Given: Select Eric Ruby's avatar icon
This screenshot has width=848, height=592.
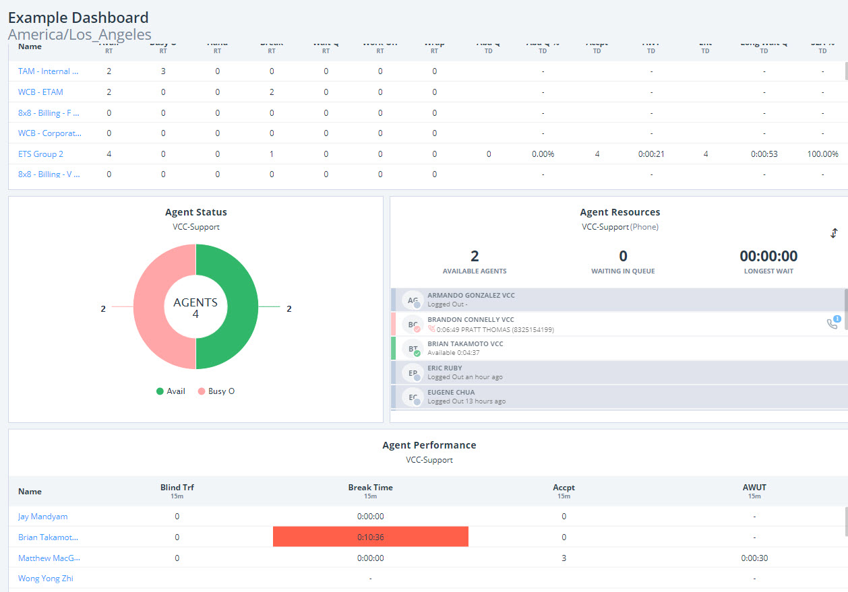Looking at the screenshot, I should tap(412, 373).
